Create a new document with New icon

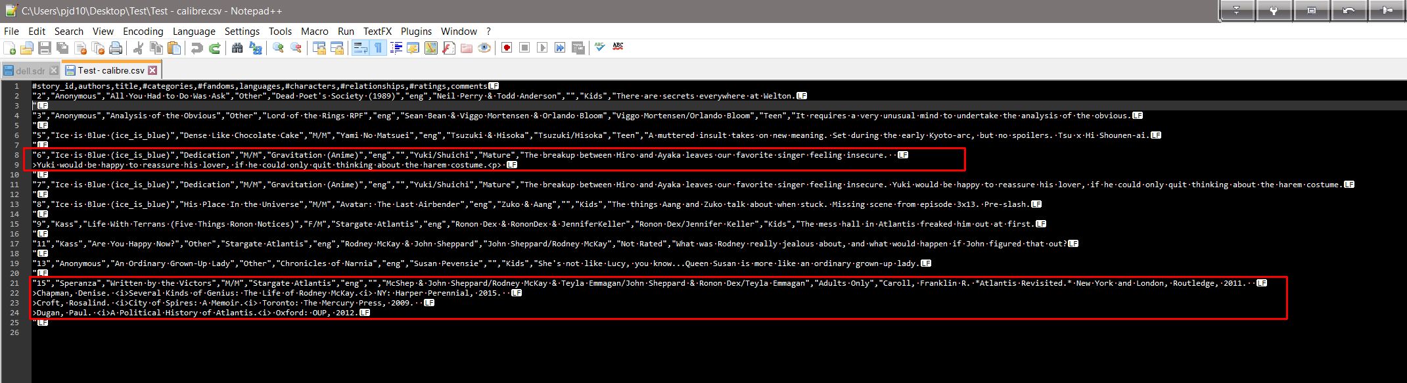point(10,48)
